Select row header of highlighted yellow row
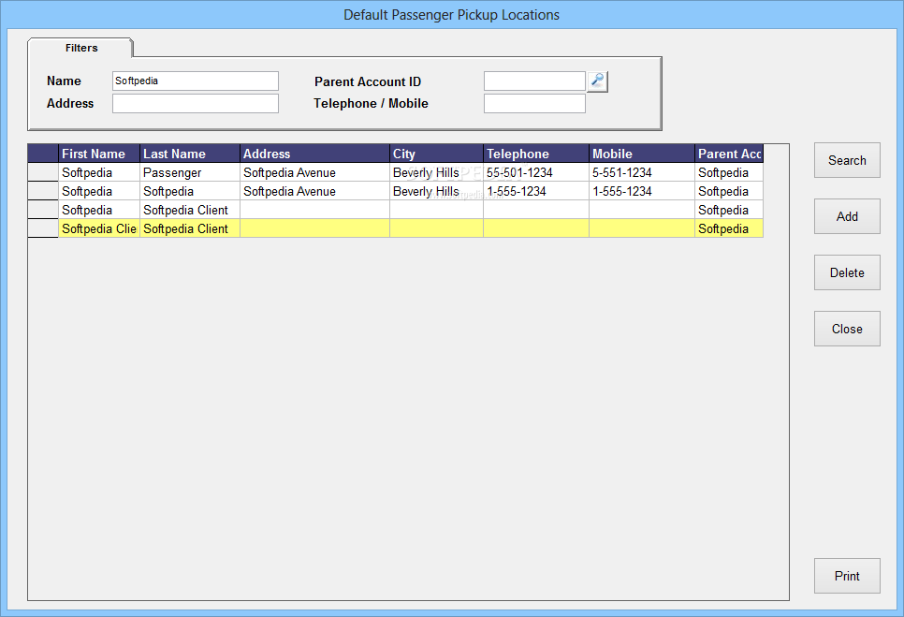 (43, 228)
